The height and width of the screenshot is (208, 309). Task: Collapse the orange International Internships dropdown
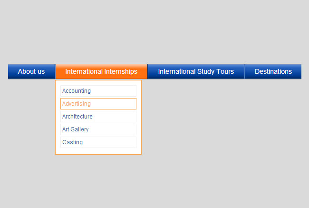pyautogui.click(x=101, y=71)
